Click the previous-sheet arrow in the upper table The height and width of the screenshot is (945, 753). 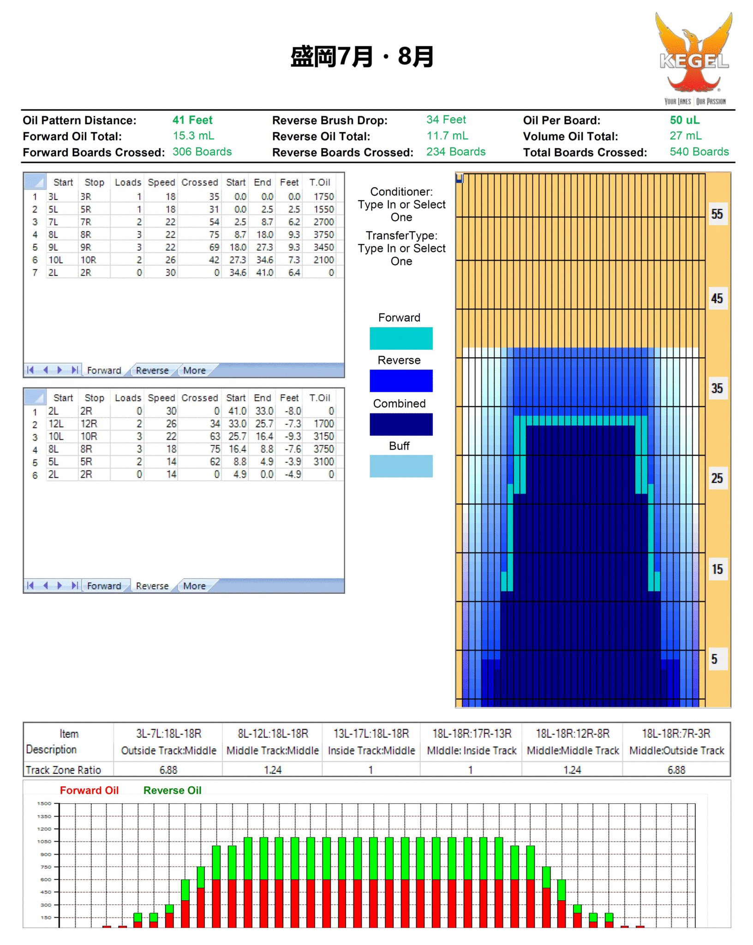[x=45, y=370]
